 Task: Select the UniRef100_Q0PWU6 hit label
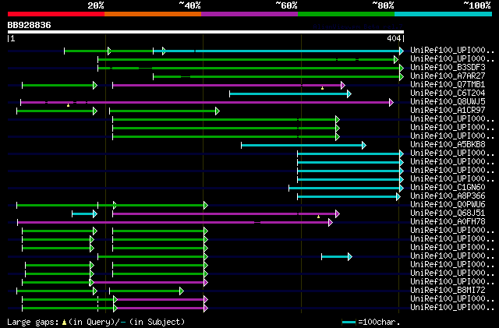(448, 205)
